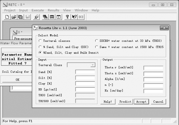Click the TH1500 [cm3/cm3] input field
Image resolution: width=179 pixels, height=125 pixels.
point(85,101)
